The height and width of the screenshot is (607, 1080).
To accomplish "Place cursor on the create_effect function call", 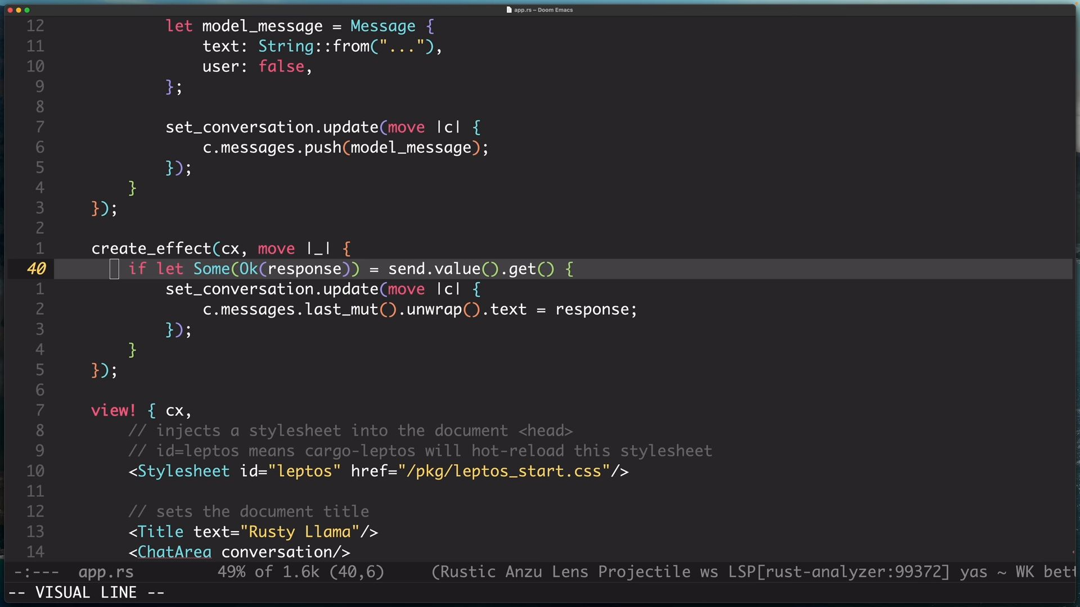I will coord(151,248).
